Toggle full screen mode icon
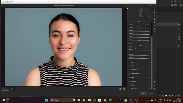Screen dimensions: 183x103 click(x=154, y=5)
